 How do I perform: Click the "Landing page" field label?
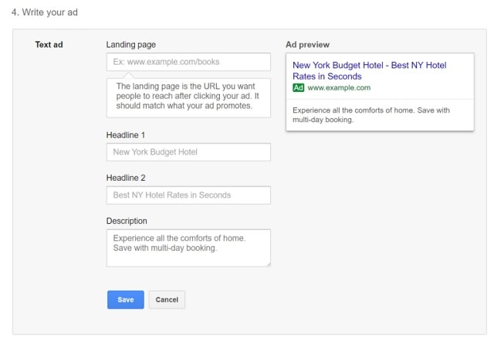pos(130,45)
